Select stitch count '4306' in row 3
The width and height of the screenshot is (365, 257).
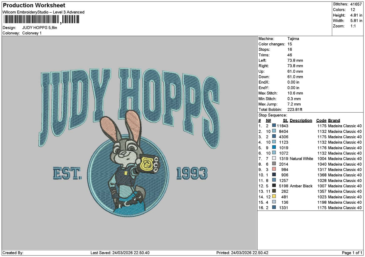(283, 137)
